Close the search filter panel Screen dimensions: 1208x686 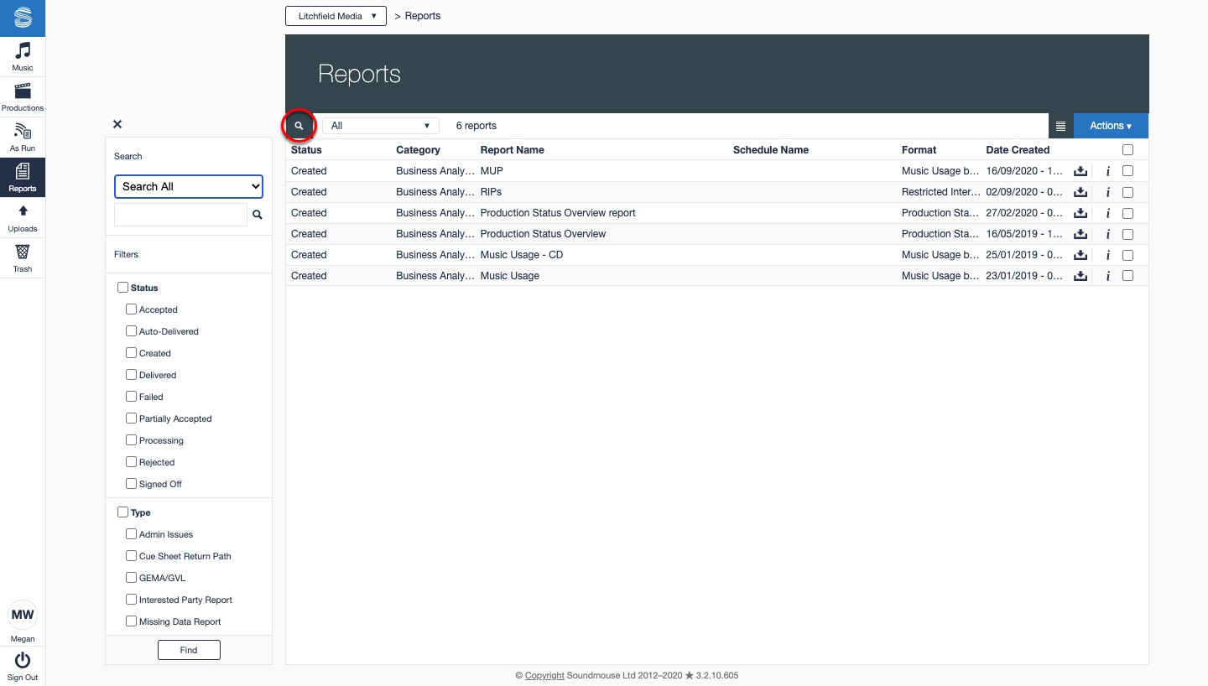click(x=117, y=124)
